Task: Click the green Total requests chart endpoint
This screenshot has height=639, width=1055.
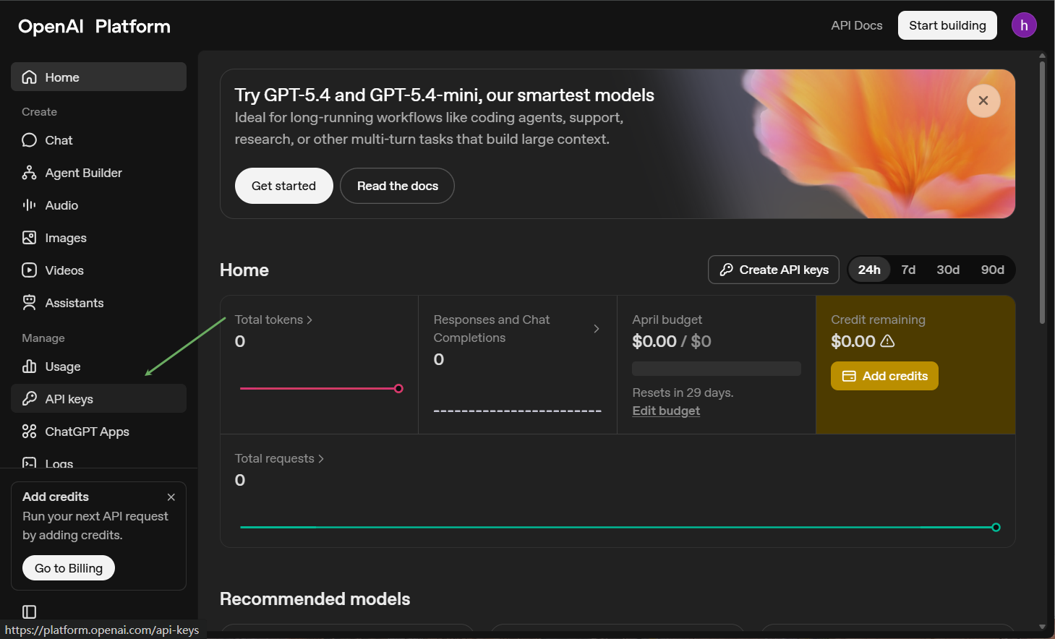Action: (996, 528)
